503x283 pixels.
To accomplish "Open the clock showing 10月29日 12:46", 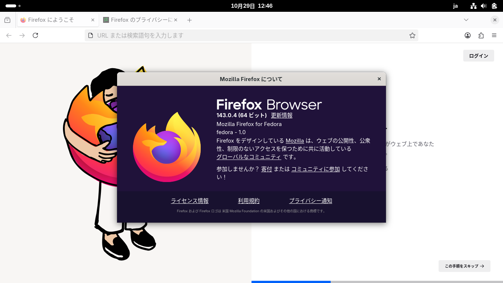I will click(x=252, y=6).
